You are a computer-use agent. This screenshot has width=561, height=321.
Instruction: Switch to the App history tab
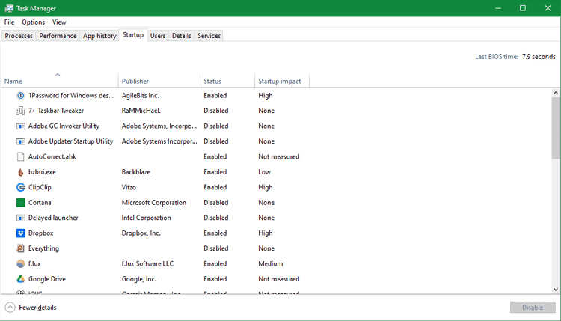tap(99, 36)
